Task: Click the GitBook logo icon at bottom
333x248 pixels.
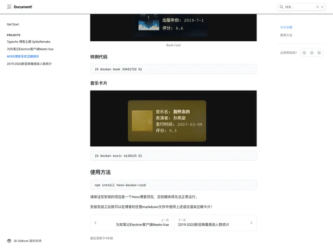Action: click(9, 241)
